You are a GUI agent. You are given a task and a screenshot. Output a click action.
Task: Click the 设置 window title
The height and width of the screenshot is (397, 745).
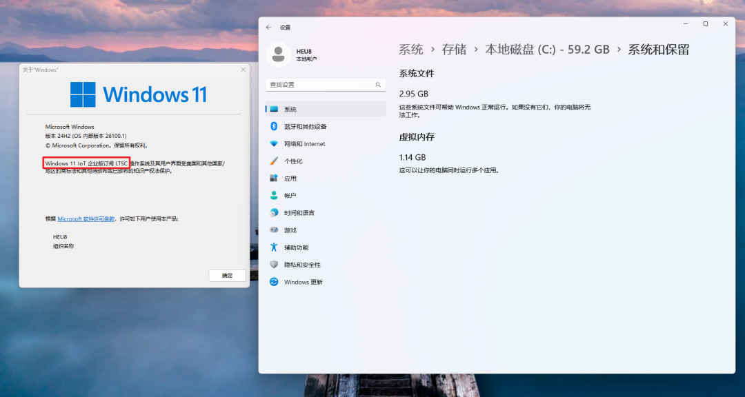(285, 28)
